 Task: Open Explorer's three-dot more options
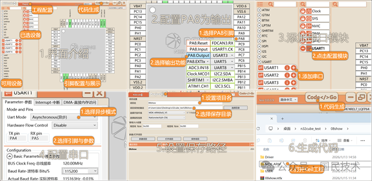click(x=362, y=140)
